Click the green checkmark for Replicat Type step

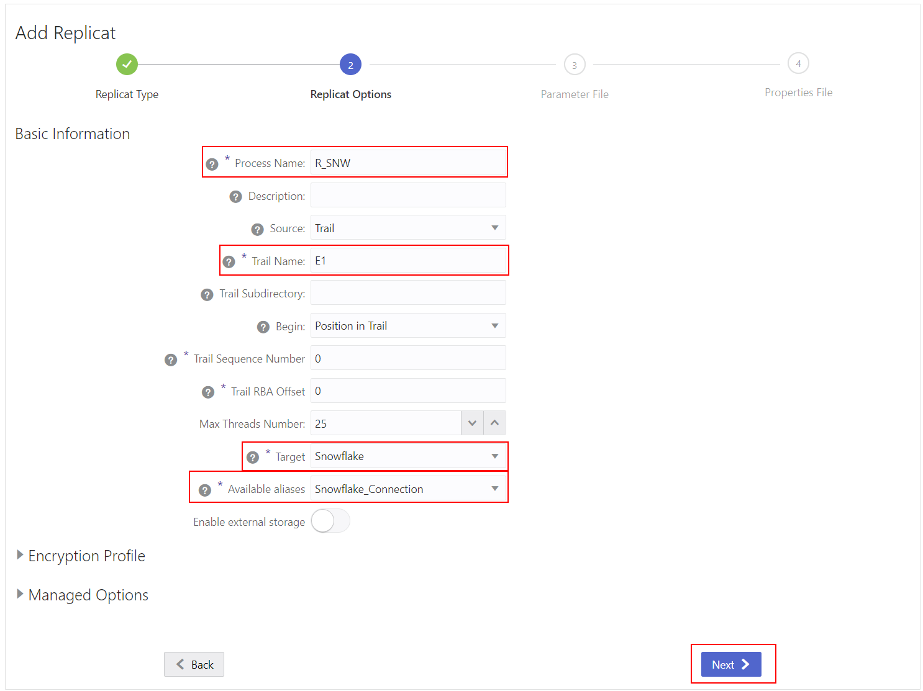pyautogui.click(x=127, y=64)
